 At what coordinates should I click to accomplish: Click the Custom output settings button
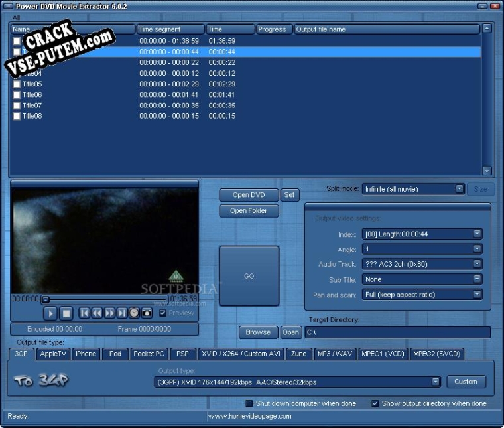click(x=466, y=382)
